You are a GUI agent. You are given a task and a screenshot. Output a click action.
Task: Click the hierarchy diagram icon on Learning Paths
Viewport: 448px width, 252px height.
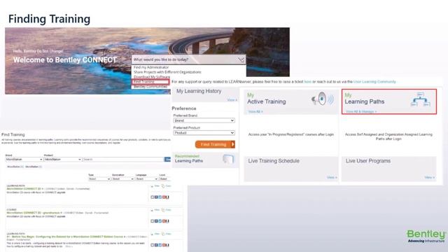click(x=421, y=99)
